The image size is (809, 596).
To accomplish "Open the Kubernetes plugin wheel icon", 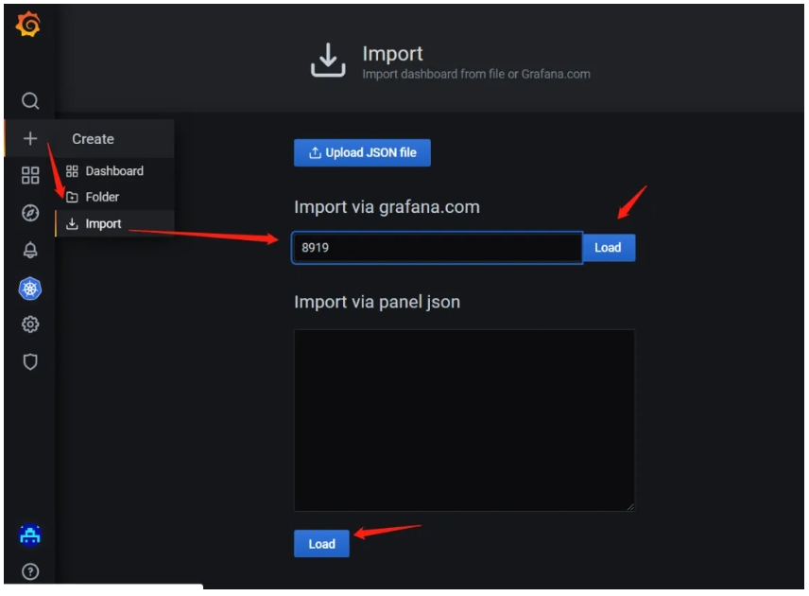I will 30,289.
